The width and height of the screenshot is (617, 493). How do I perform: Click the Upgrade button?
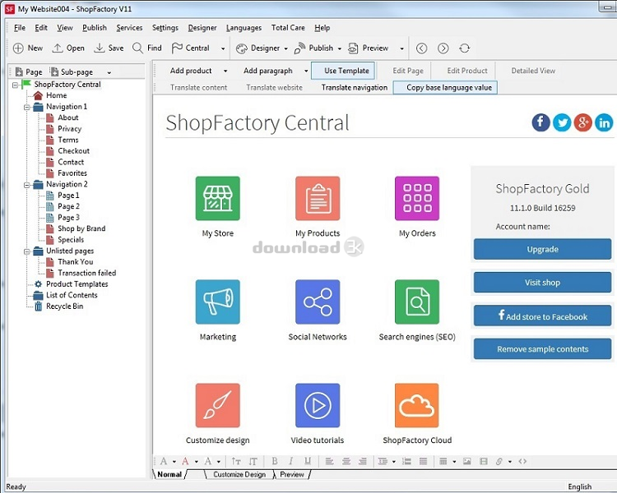(543, 249)
